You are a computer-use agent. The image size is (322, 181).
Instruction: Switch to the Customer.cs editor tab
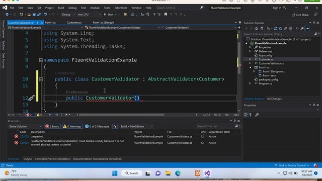(74, 23)
